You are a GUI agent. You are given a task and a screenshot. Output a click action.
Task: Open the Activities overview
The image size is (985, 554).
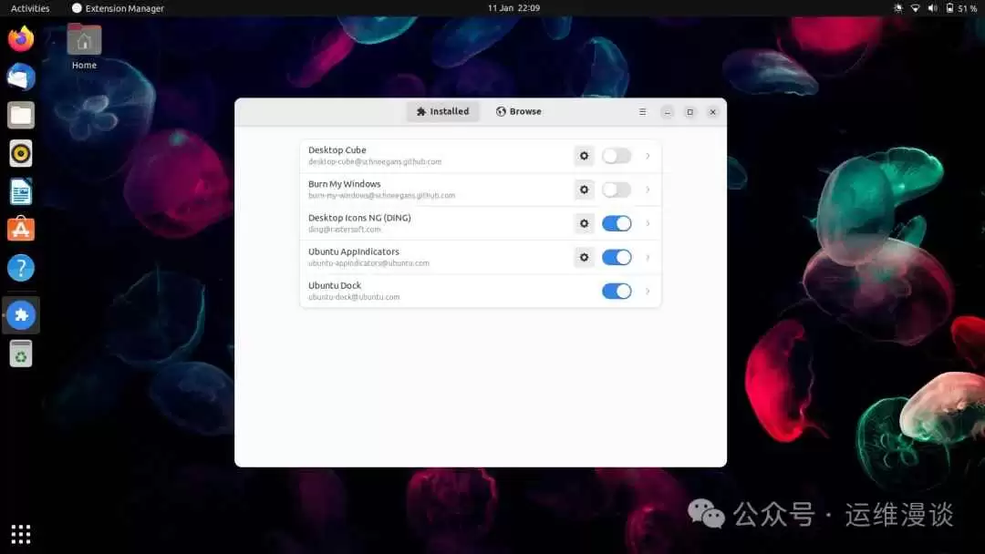30,7
